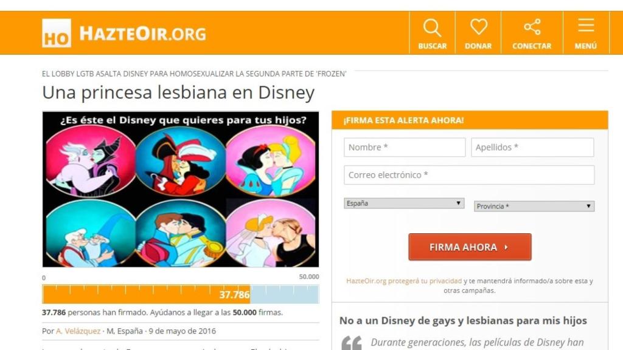Screen dimensions: 623x350
Task: Click the arrow in Firma Ahora button
Action: (x=506, y=247)
